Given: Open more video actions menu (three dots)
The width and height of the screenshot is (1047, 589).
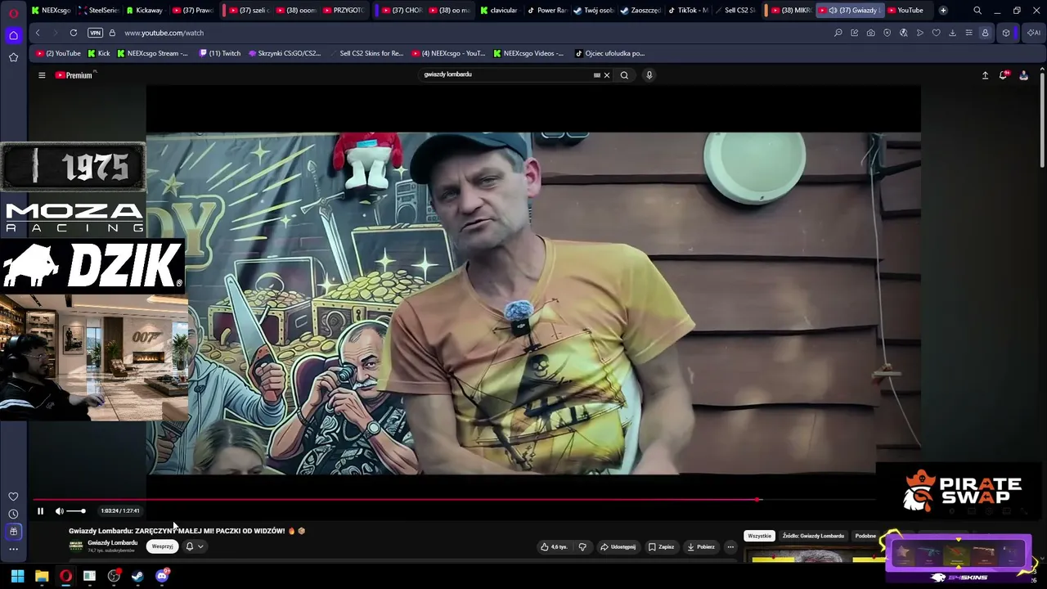Looking at the screenshot, I should (730, 546).
